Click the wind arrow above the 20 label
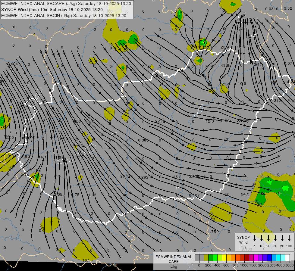This screenshot has height=271, width=295. (268, 238)
